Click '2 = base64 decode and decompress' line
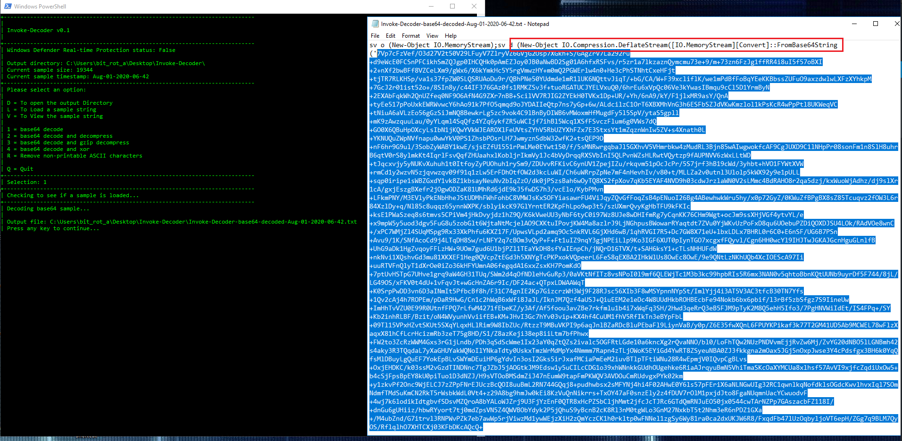The image size is (902, 441). 60,136
